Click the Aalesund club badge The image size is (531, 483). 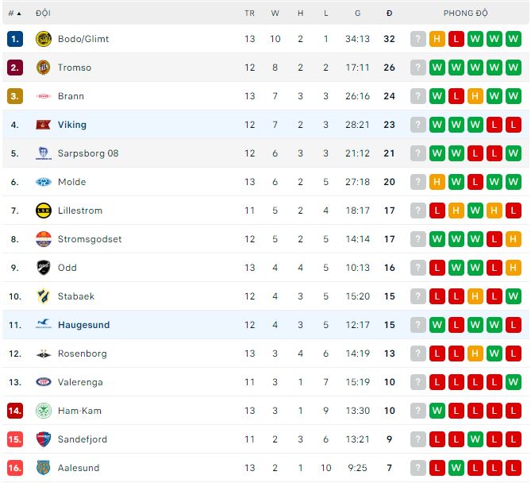click(x=43, y=468)
